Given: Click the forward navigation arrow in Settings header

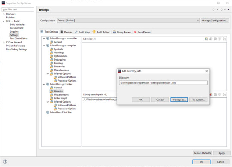Looking at the screenshot, I should pos(221,9).
